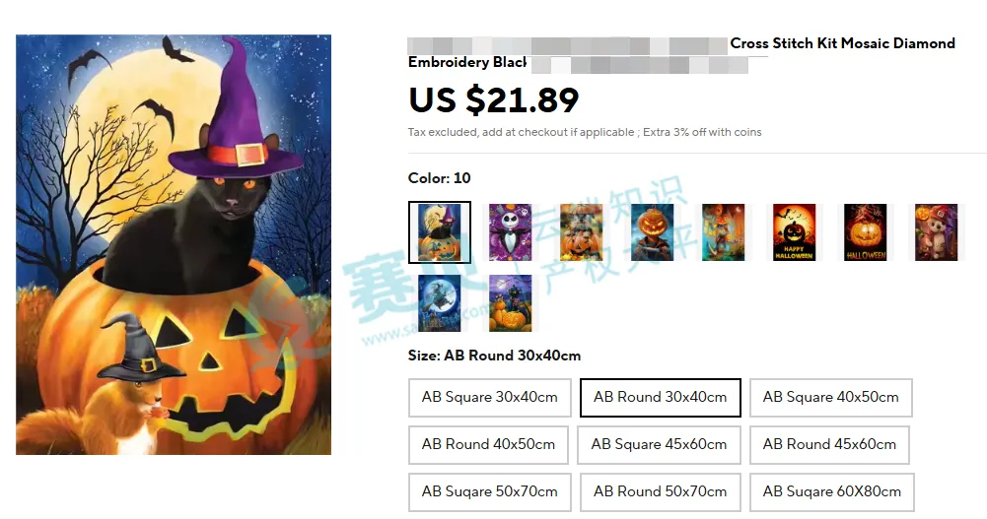Pick the dark "Halloween" glowing pumpkin thumbnail

(865, 232)
